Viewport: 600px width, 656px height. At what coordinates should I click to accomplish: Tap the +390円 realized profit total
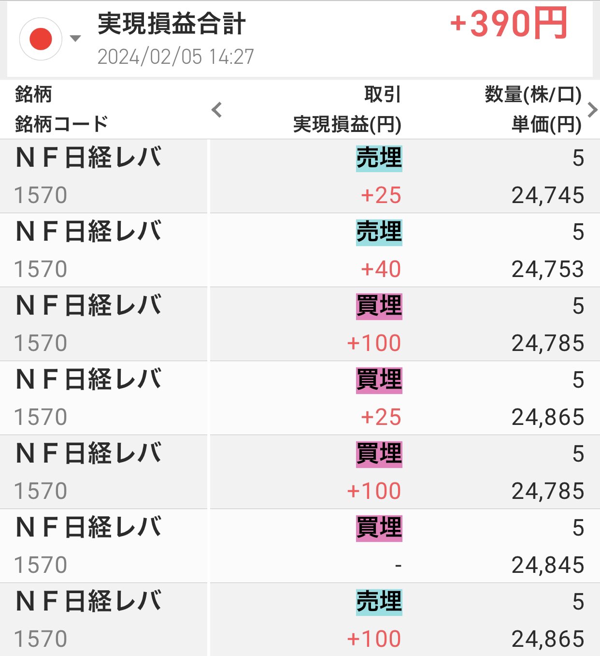click(508, 24)
